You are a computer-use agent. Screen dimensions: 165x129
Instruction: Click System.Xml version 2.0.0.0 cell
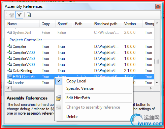click(x=130, y=33)
